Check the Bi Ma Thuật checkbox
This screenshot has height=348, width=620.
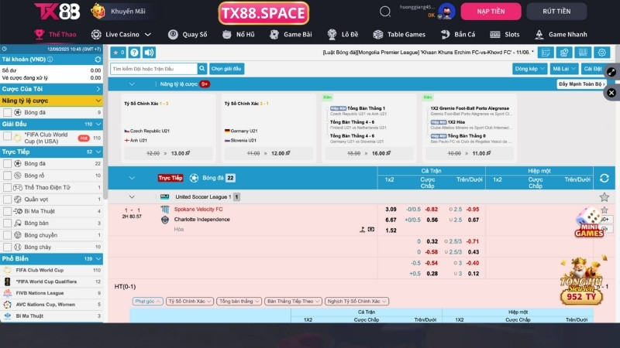tap(7, 211)
